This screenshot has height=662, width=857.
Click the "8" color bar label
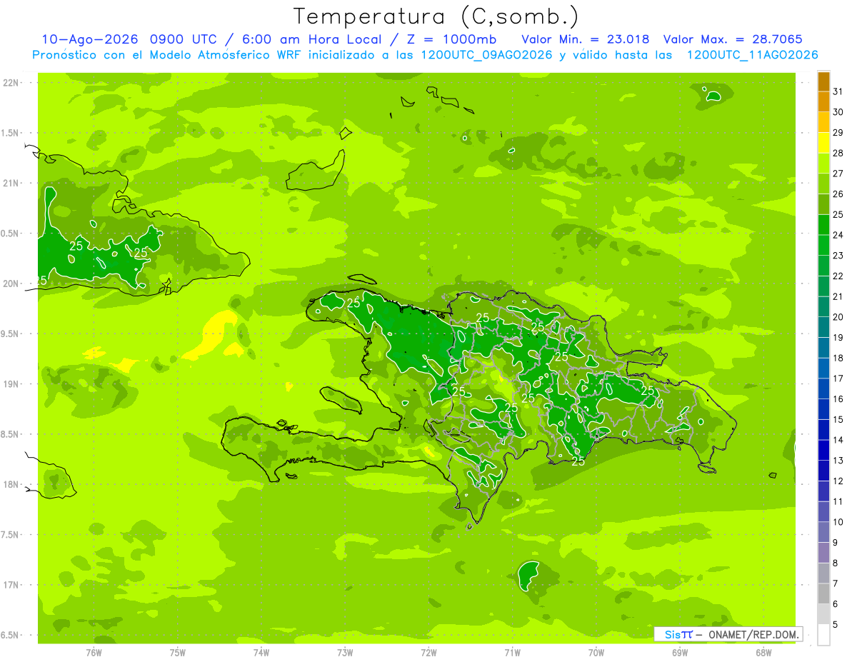coord(836,563)
